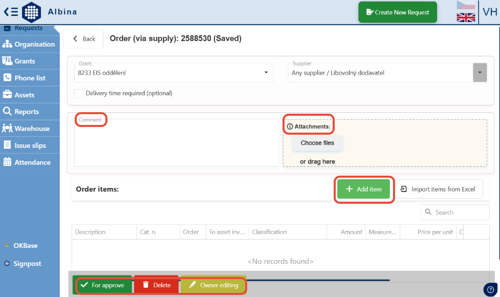Open Assets in the sidebar
Viewport: 500px width, 297px height.
pos(30,95)
